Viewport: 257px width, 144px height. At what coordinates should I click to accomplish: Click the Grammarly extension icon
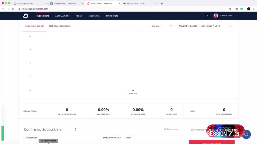point(241,9)
